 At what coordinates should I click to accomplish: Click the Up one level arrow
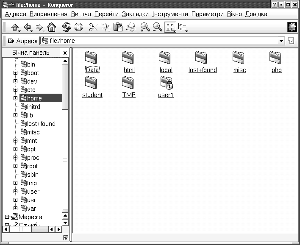(x=15, y=28)
